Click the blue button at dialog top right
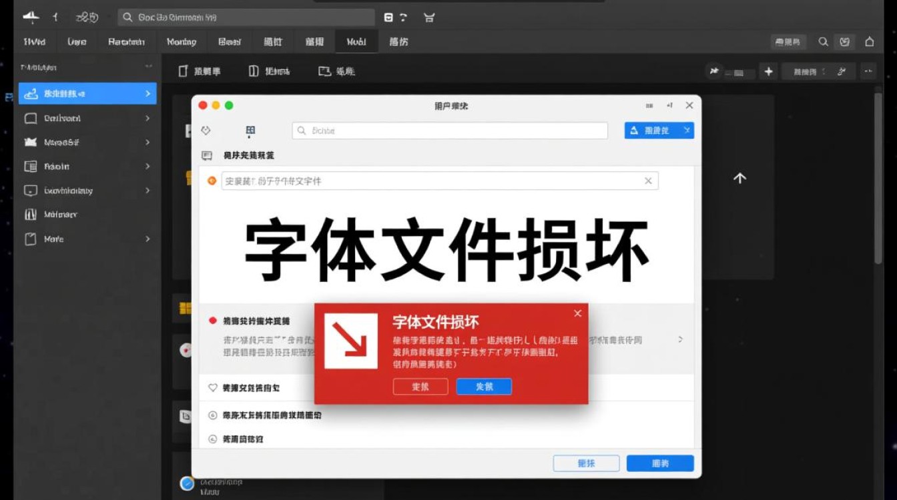 click(x=659, y=131)
